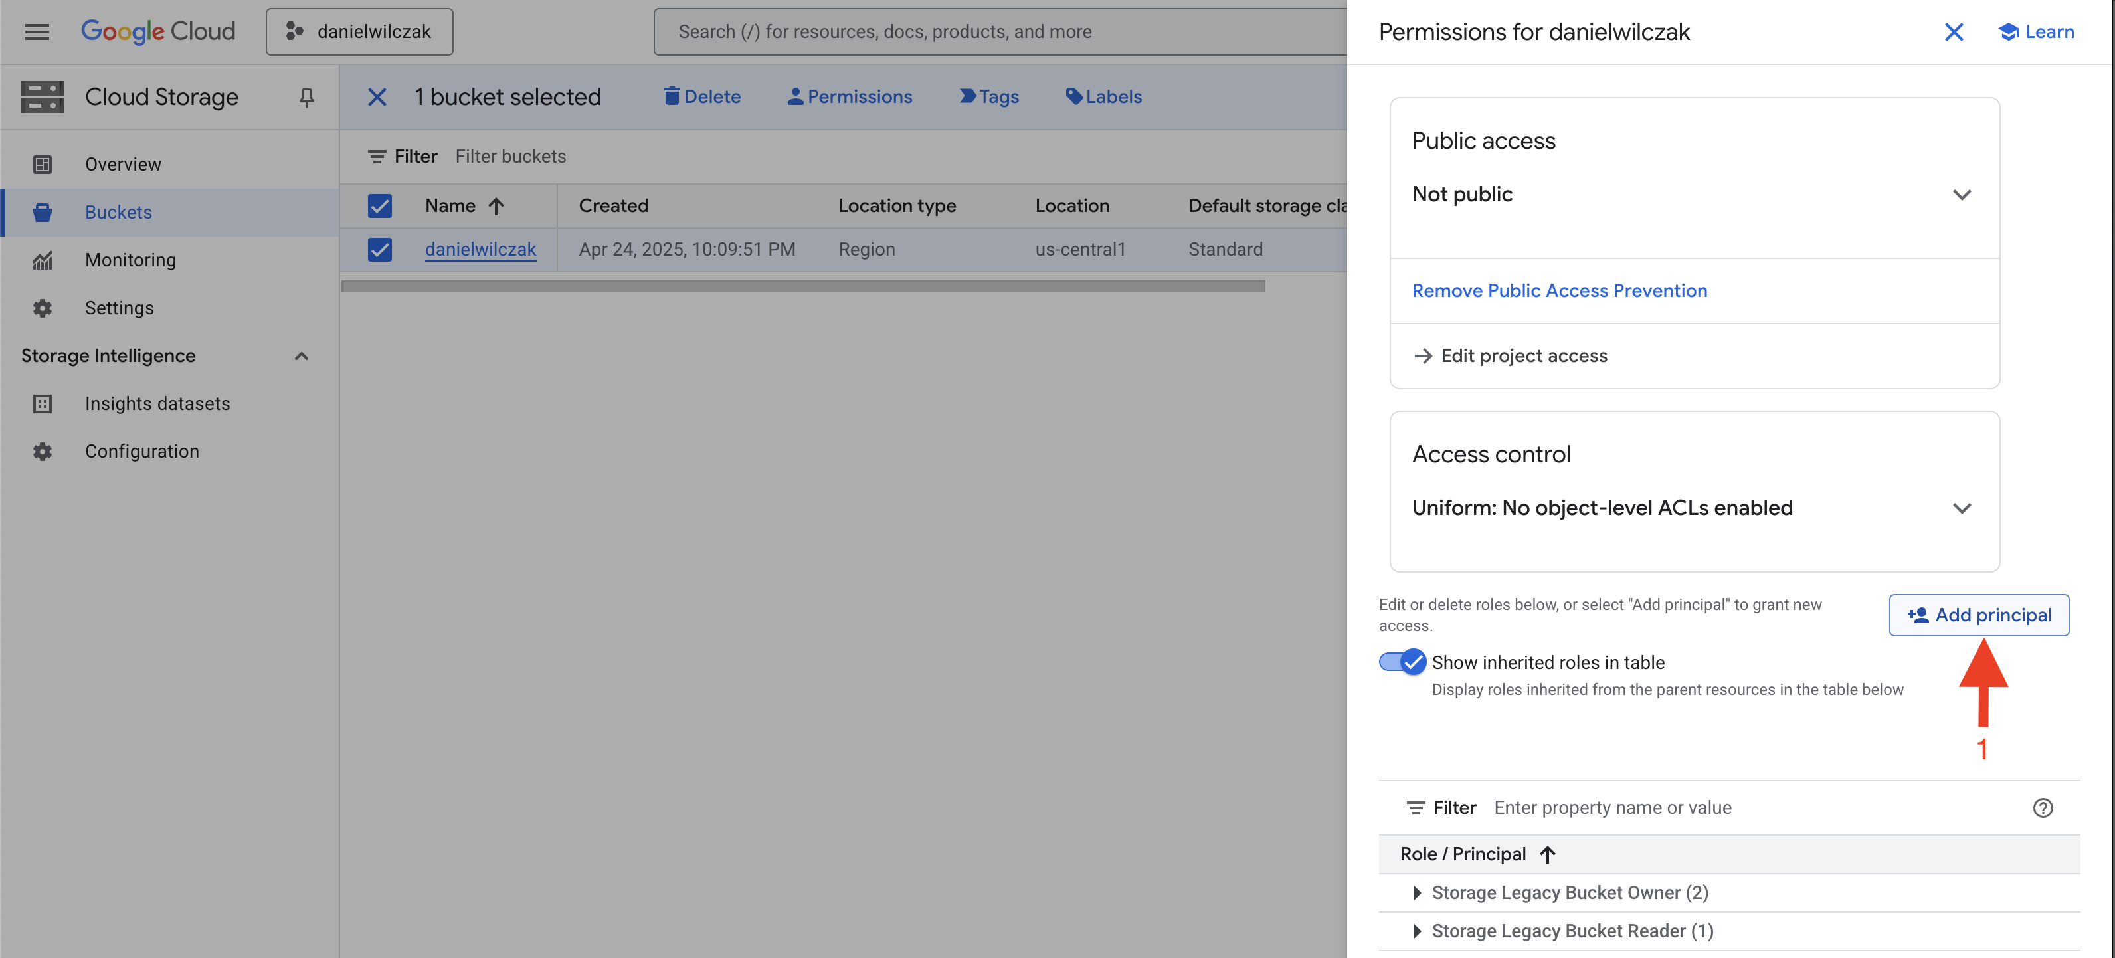Delete the selected bucket
2115x958 pixels.
[702, 96]
